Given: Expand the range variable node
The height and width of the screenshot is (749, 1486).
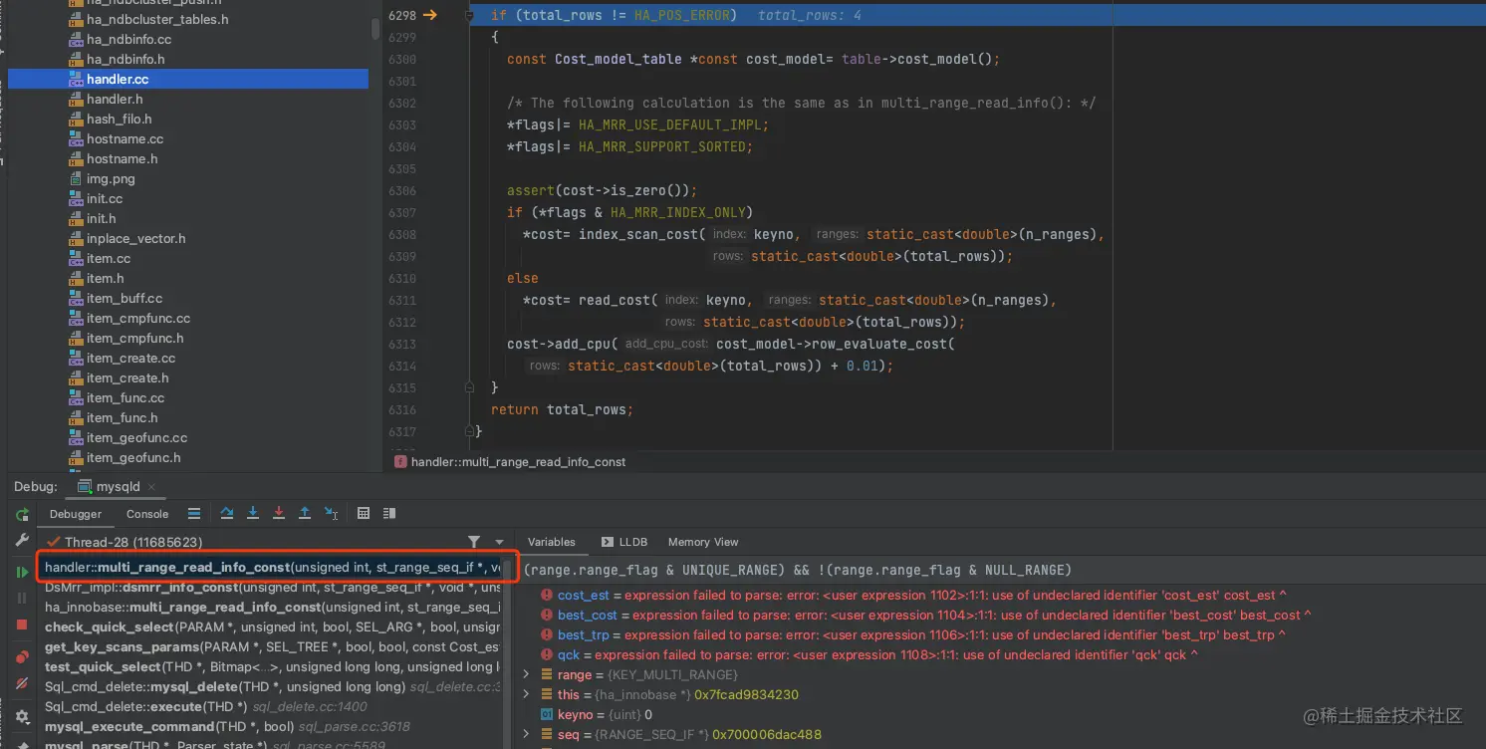Looking at the screenshot, I should pos(527,674).
